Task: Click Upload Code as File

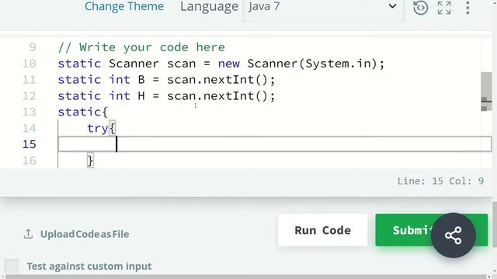Action: (85, 234)
